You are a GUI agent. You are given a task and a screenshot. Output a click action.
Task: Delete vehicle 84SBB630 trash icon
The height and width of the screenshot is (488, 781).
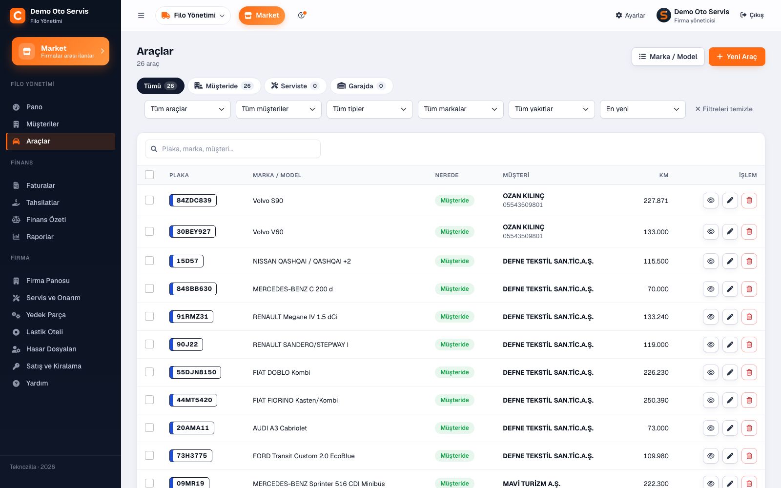click(x=749, y=289)
